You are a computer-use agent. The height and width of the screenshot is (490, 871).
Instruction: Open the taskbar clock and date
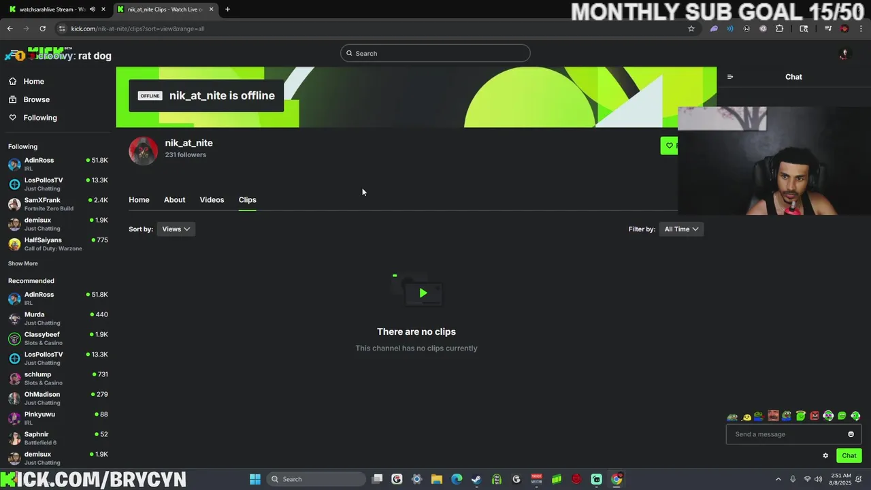(840, 479)
